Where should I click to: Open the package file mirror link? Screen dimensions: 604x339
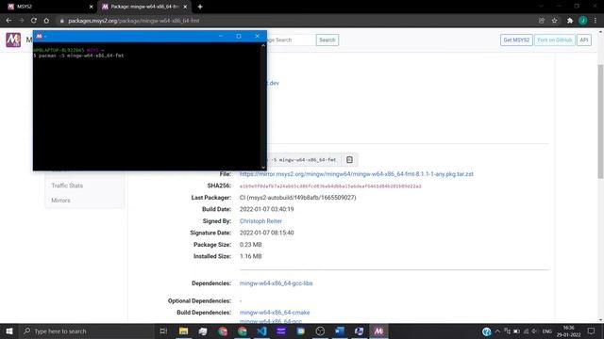pos(357,174)
